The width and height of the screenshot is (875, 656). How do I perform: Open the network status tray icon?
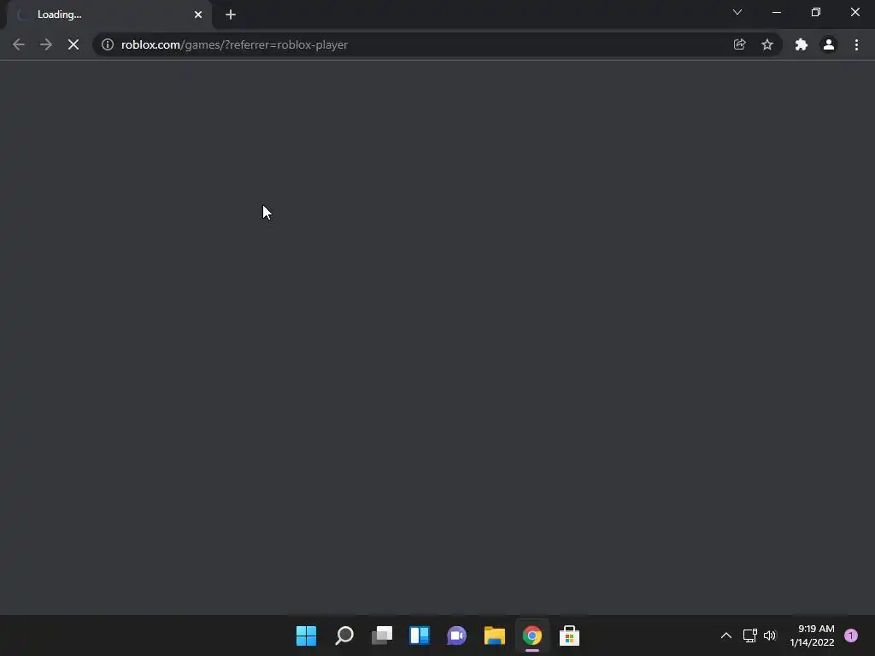pos(750,635)
